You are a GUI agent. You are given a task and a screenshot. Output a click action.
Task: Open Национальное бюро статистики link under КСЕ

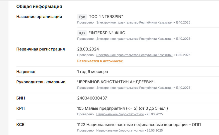pos(120,130)
